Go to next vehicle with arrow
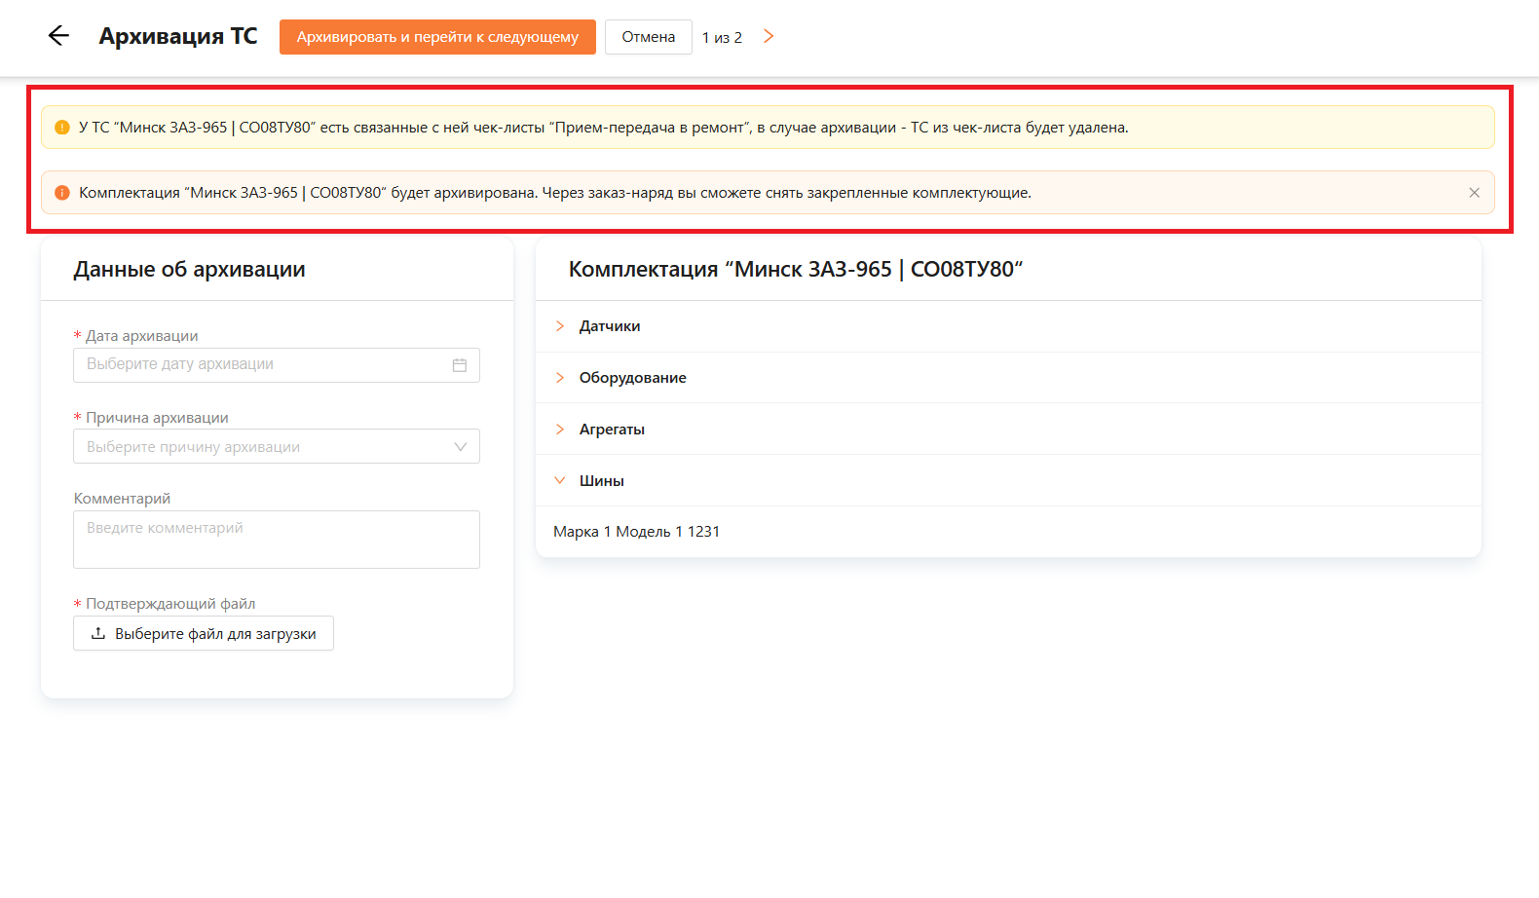The image size is (1539, 898). click(x=769, y=36)
